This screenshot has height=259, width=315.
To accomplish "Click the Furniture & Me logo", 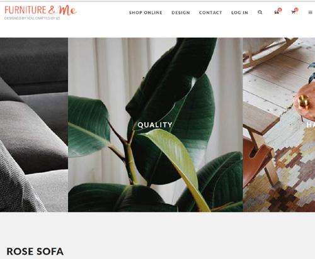I will click(x=41, y=10).
